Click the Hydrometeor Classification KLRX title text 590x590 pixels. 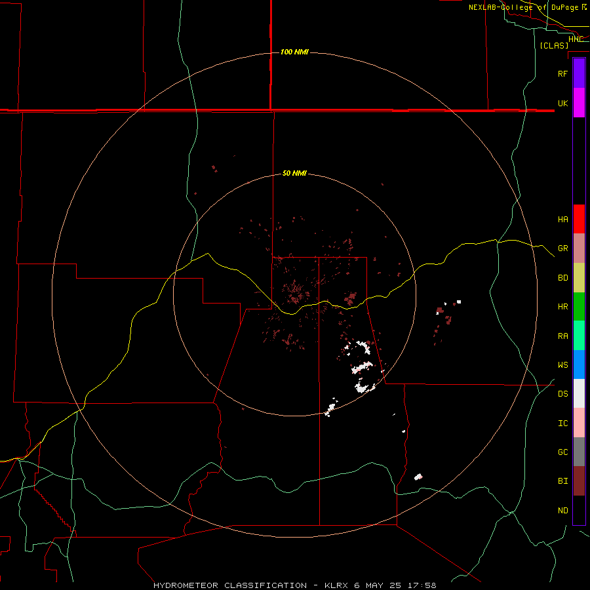point(294,585)
